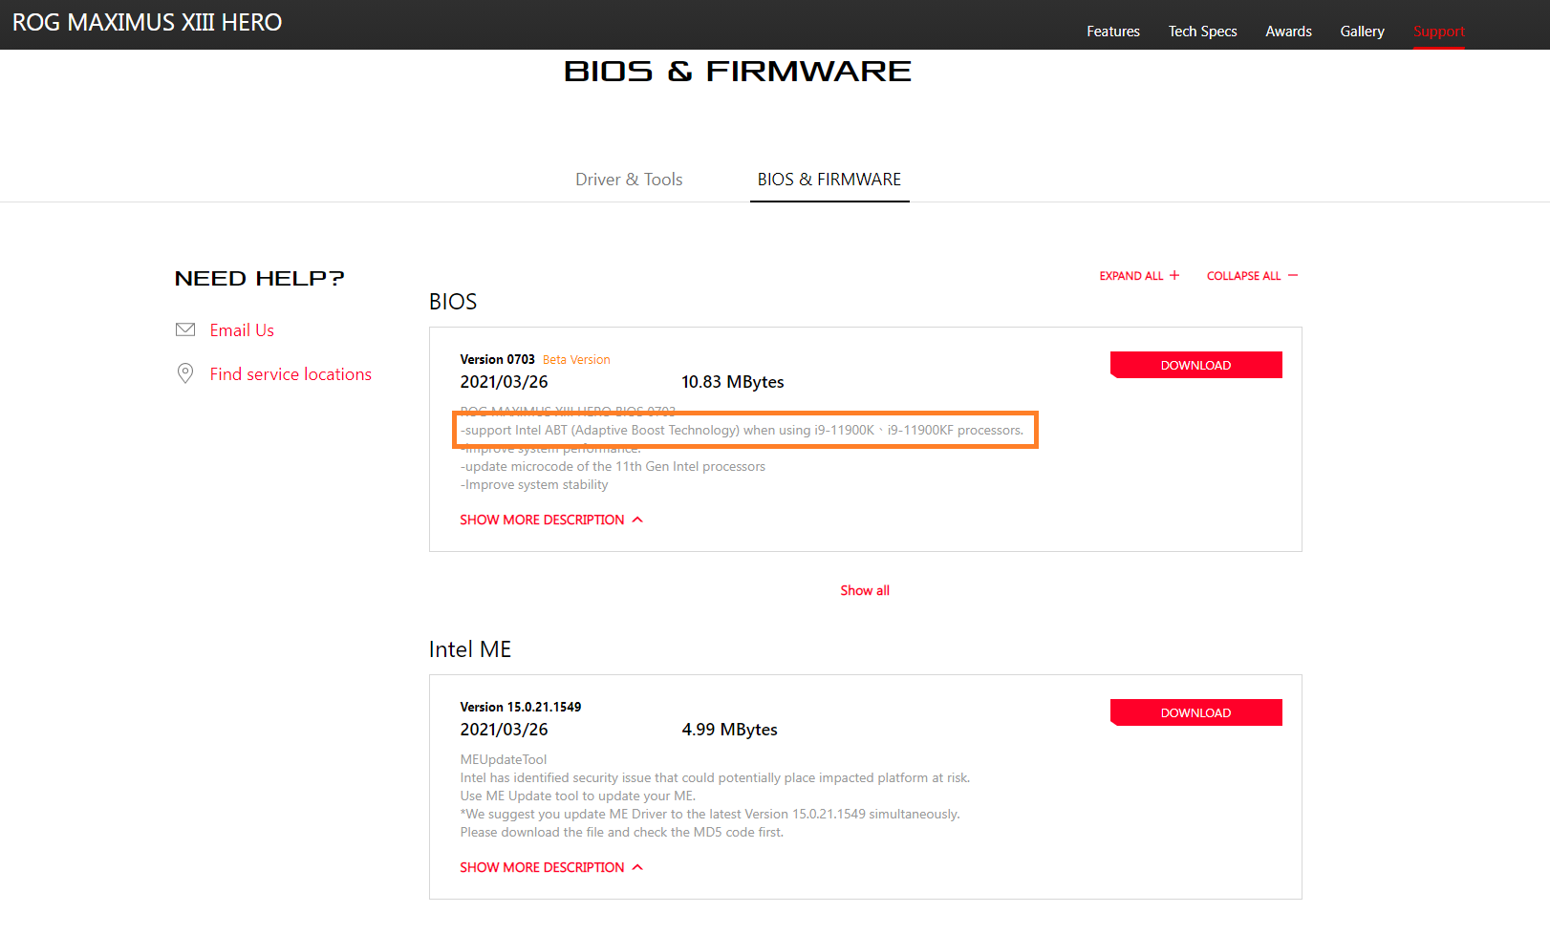
Task: Toggle Intel ME Show More Description
Action: click(542, 867)
